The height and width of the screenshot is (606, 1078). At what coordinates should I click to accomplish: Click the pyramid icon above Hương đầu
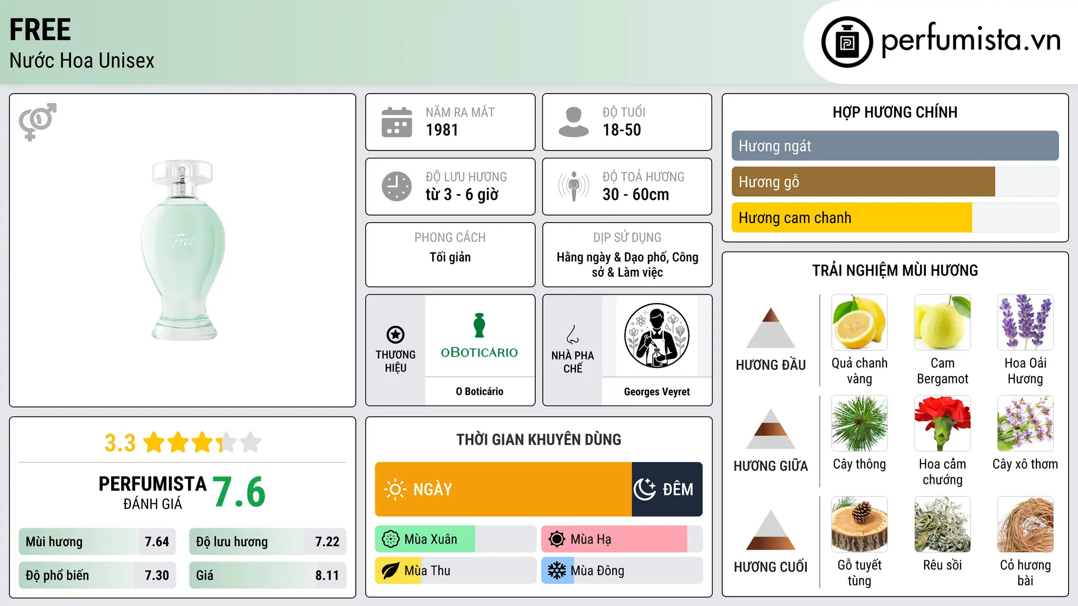[x=771, y=327]
